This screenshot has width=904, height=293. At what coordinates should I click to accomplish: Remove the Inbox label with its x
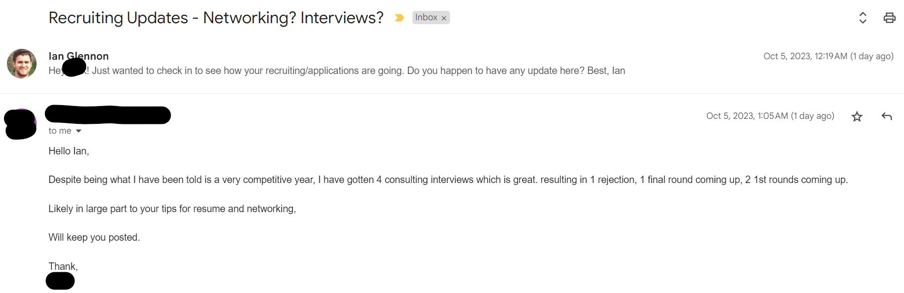coord(444,18)
